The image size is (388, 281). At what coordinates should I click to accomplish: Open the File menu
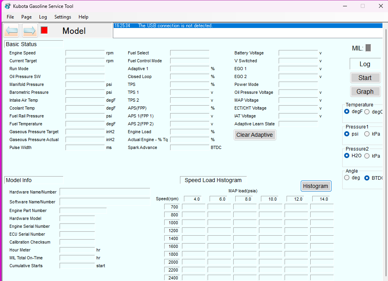point(10,17)
